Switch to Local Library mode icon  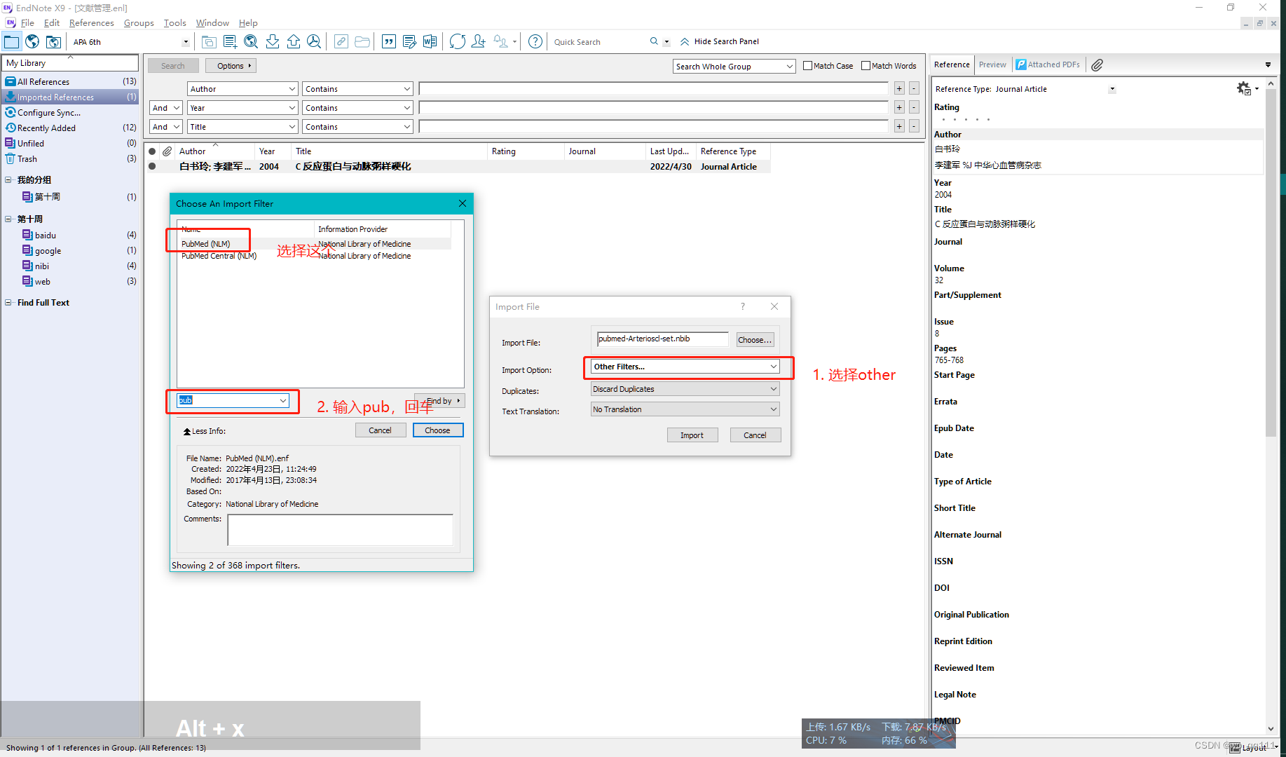pos(11,41)
